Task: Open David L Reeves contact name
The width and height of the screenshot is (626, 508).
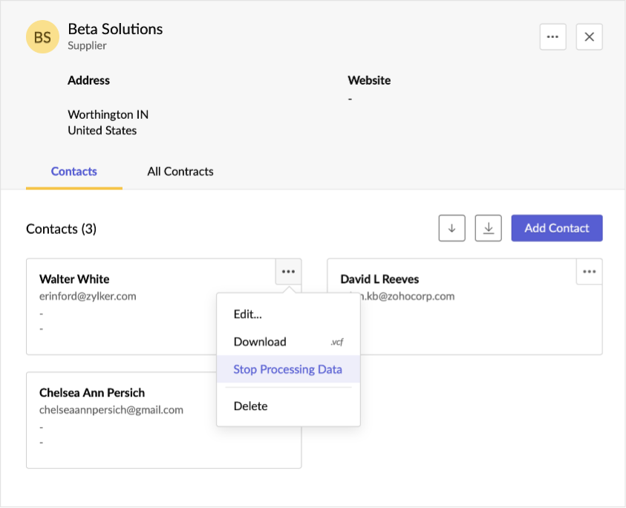Action: 379,279
